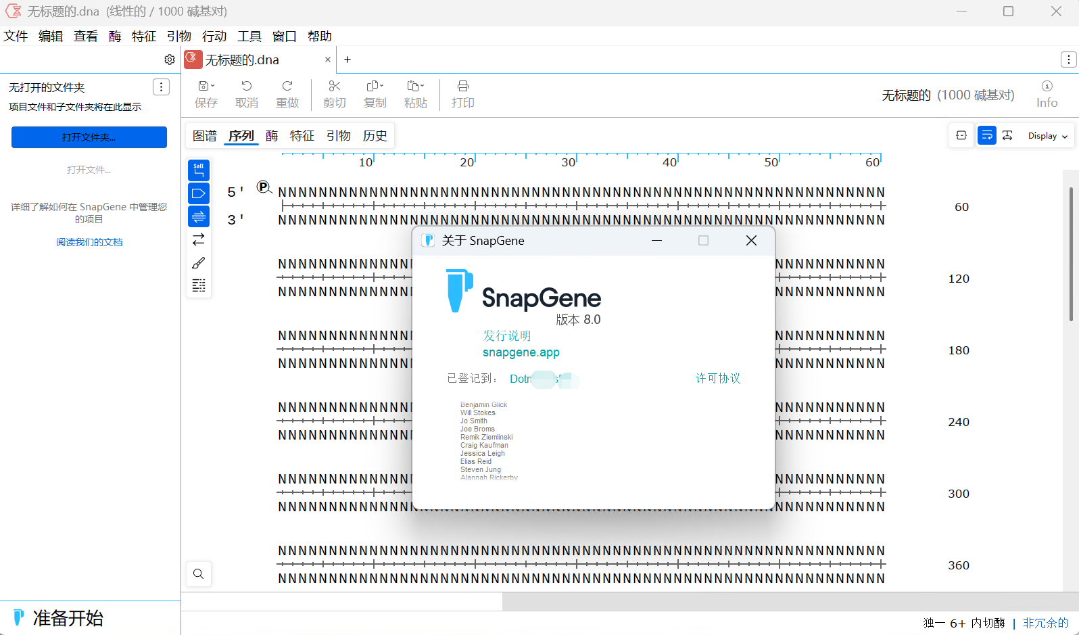Click the 无标题的 (1000 碱基对) title text
Image resolution: width=1079 pixels, height=635 pixels.
(x=948, y=95)
